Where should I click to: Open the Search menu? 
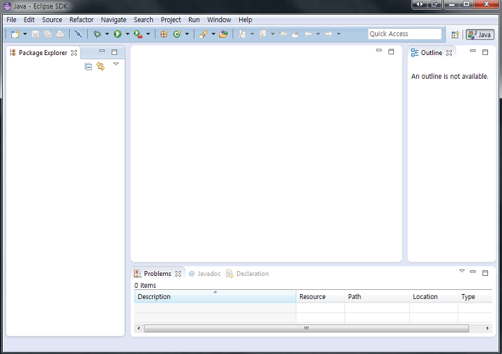pyautogui.click(x=144, y=20)
